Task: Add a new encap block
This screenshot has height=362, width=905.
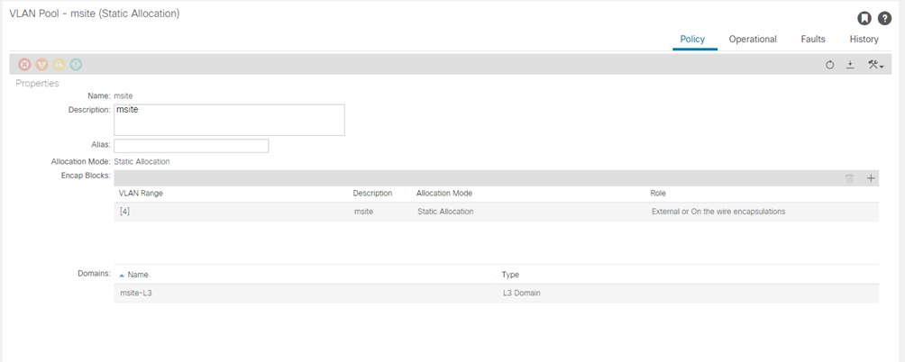Action: [871, 178]
